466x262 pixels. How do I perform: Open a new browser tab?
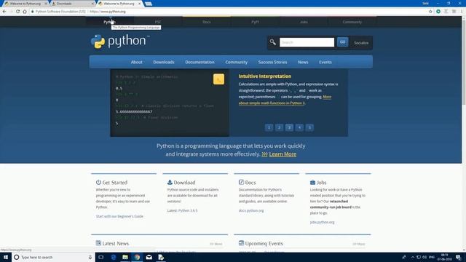tap(149, 4)
